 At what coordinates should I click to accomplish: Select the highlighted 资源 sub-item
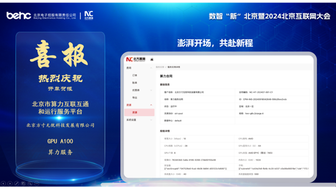(140, 112)
